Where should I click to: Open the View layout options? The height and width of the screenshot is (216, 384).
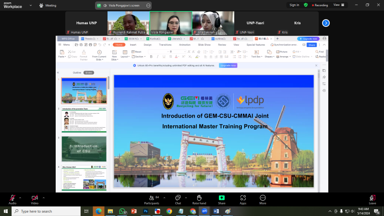coord(339,5)
